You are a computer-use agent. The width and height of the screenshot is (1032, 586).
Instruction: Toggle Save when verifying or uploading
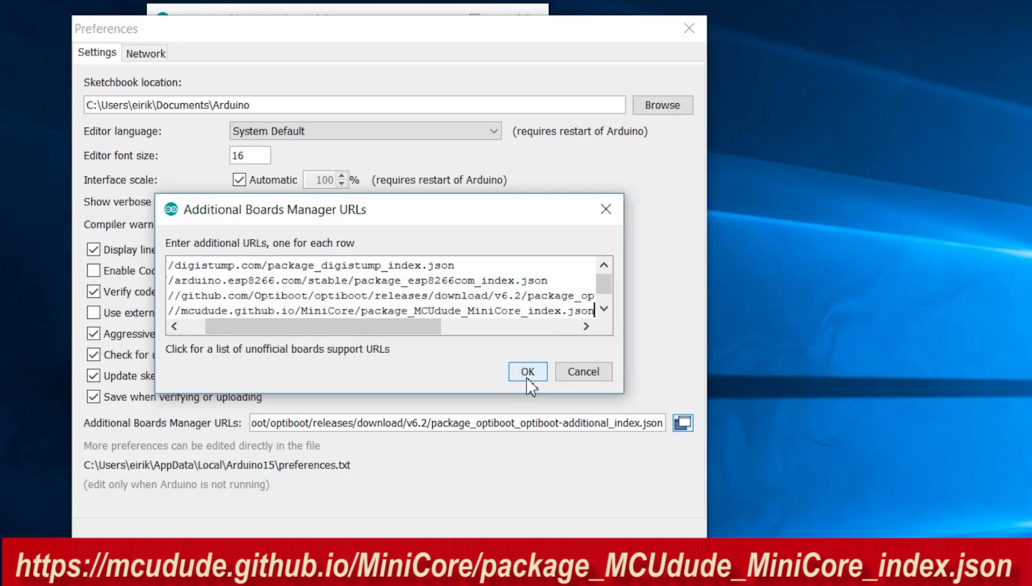[x=94, y=397]
